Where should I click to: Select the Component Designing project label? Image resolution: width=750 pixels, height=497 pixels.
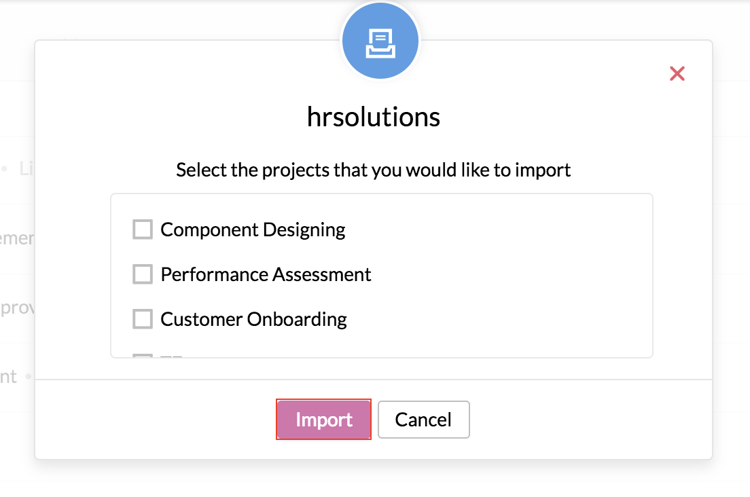click(x=253, y=230)
